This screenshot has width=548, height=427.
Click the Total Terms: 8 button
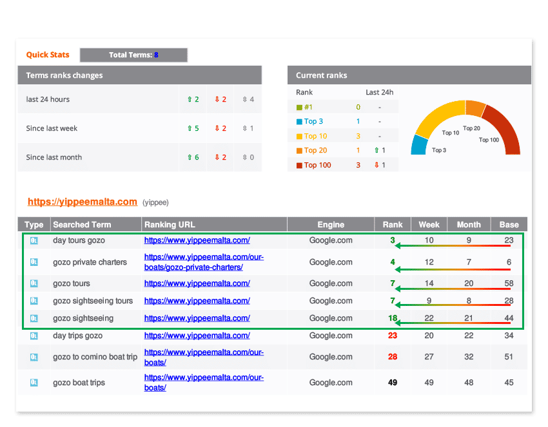point(133,55)
